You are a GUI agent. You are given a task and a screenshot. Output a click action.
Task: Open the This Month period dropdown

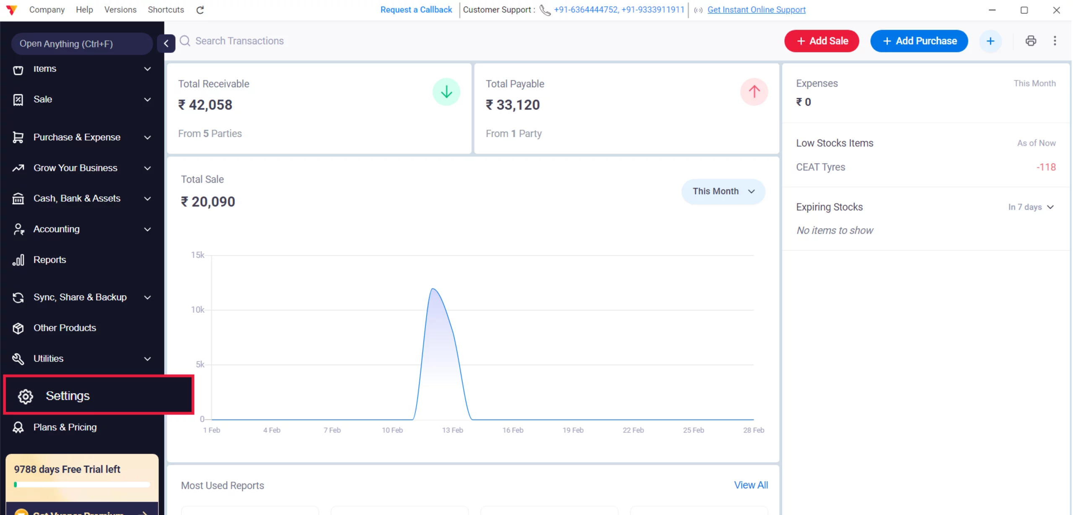pyautogui.click(x=723, y=191)
